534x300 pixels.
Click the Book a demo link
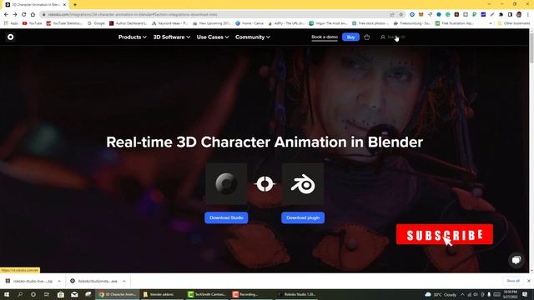pos(325,37)
